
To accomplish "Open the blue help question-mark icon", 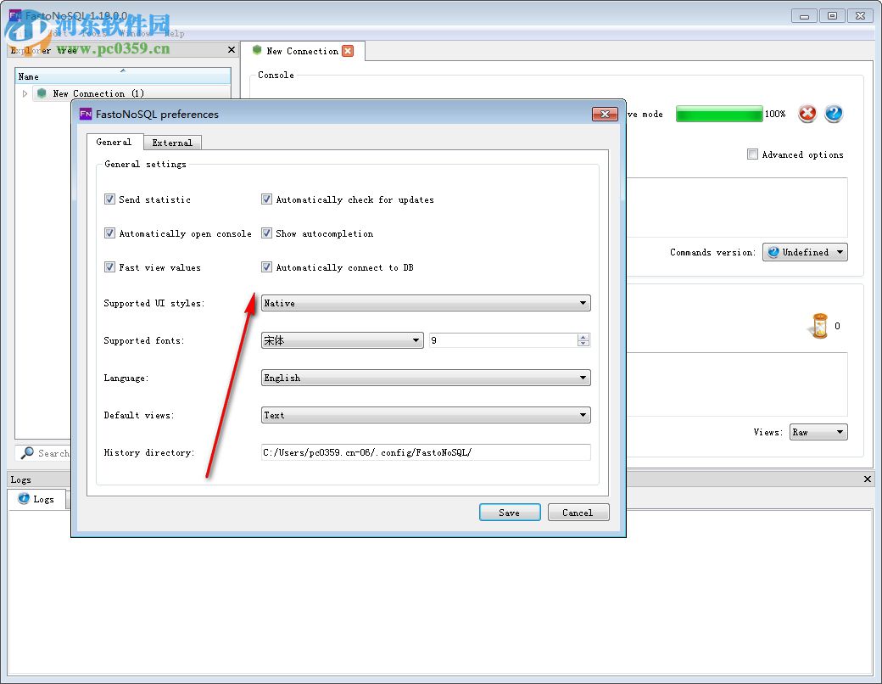I will (834, 114).
